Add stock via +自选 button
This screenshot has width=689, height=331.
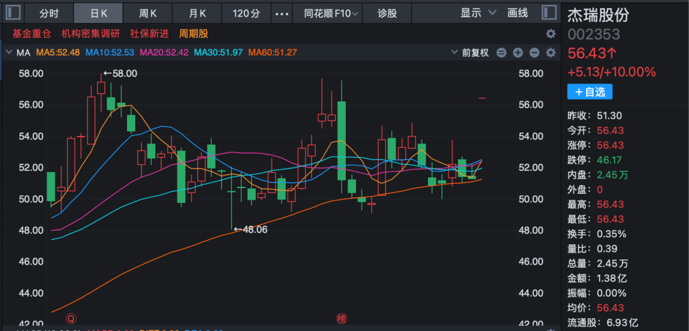pyautogui.click(x=589, y=92)
